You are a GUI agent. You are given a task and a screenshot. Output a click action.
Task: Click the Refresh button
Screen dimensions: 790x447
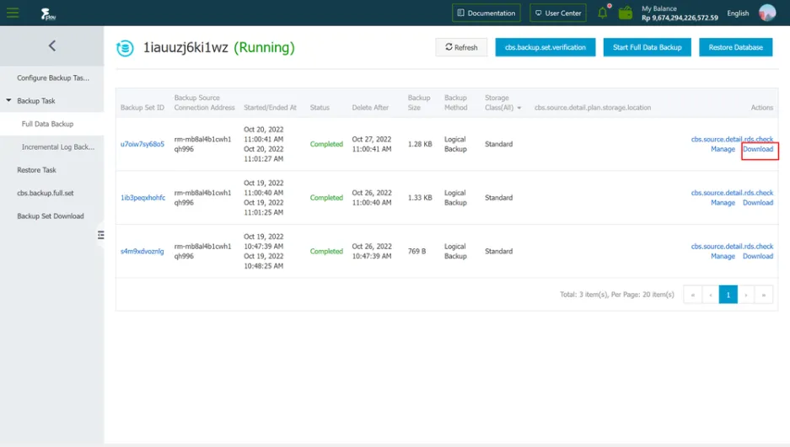pos(461,47)
